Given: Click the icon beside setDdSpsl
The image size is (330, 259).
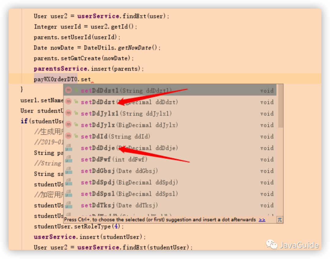Looking at the screenshot, I should click(x=69, y=194).
